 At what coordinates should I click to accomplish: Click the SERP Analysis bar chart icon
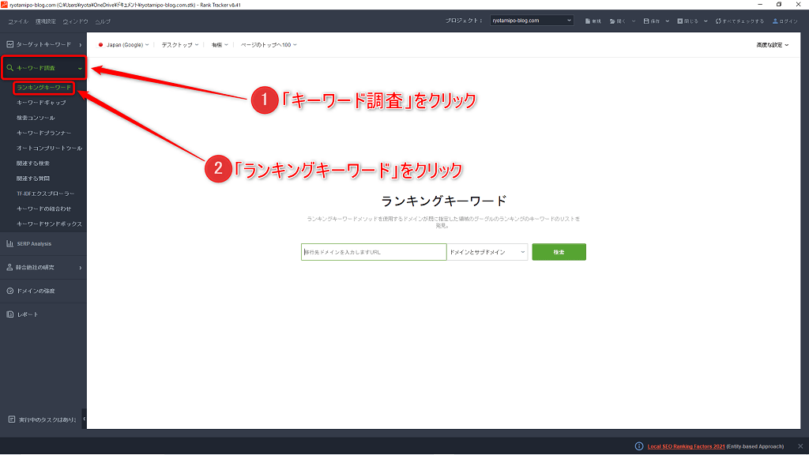click(9, 243)
